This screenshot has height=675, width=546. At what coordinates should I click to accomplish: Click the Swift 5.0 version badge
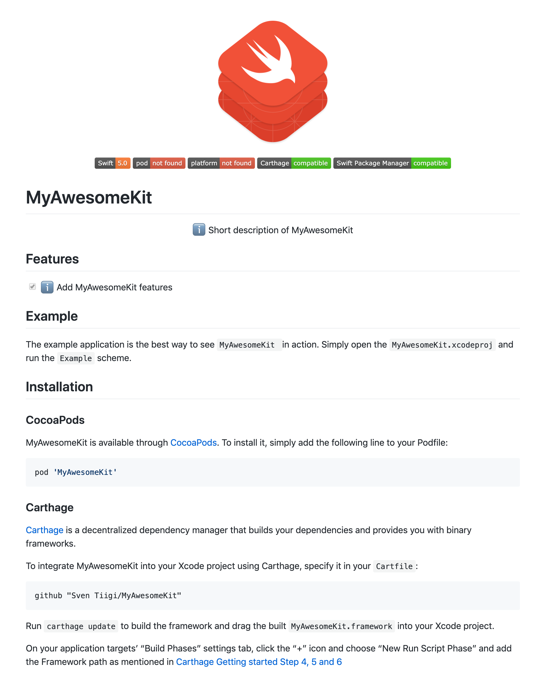[113, 163]
